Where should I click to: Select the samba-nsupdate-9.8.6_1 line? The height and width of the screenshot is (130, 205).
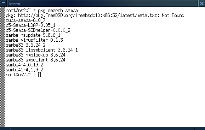coord(33,35)
